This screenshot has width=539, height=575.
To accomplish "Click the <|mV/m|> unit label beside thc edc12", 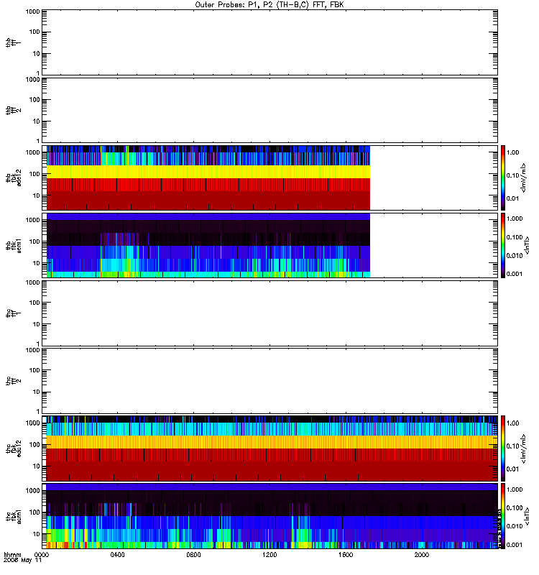I will 524,448.
